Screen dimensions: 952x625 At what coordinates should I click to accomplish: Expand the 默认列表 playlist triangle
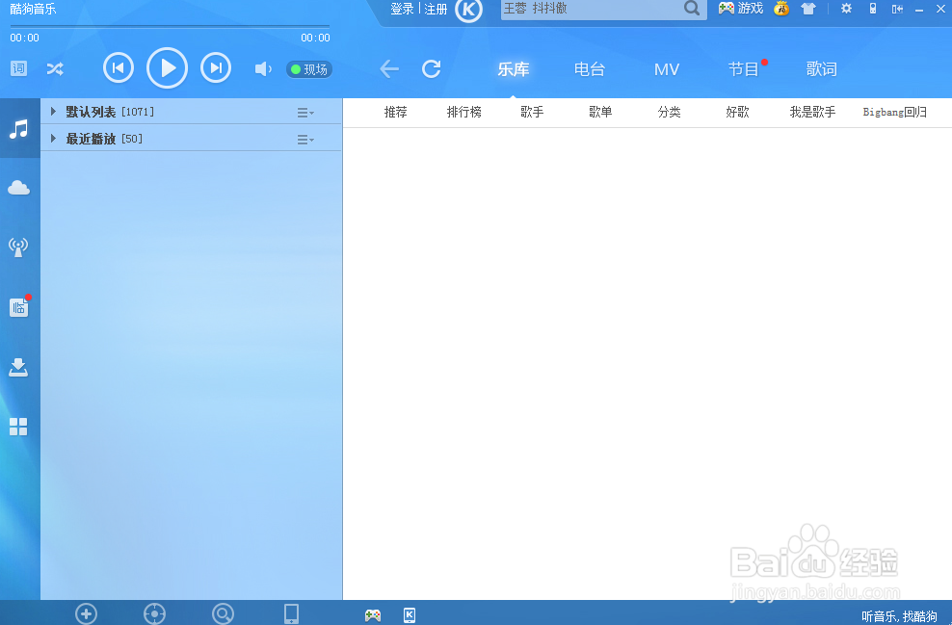click(53, 111)
